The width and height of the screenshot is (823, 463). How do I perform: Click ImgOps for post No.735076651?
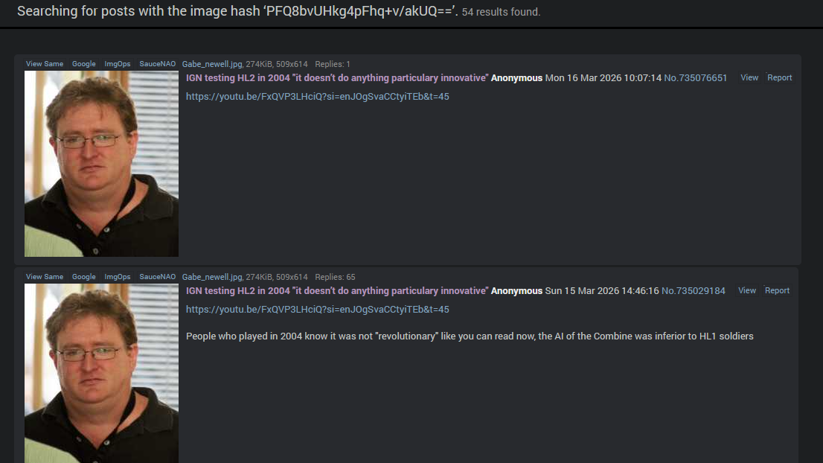118,64
